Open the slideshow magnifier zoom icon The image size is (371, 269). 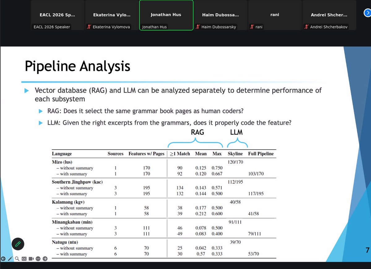click(x=17, y=259)
